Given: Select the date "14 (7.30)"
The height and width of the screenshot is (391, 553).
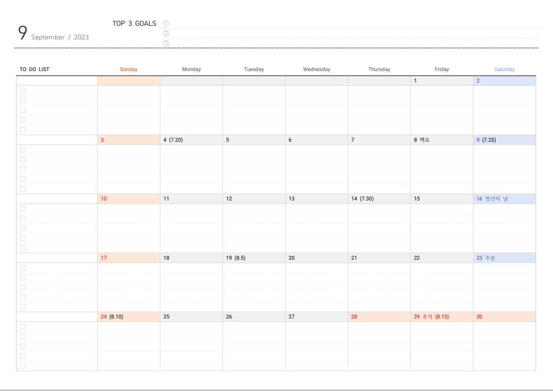Looking at the screenshot, I should 379,198.
